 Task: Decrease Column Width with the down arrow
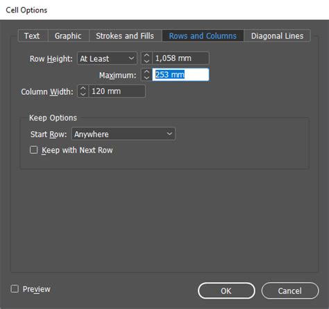[83, 94]
